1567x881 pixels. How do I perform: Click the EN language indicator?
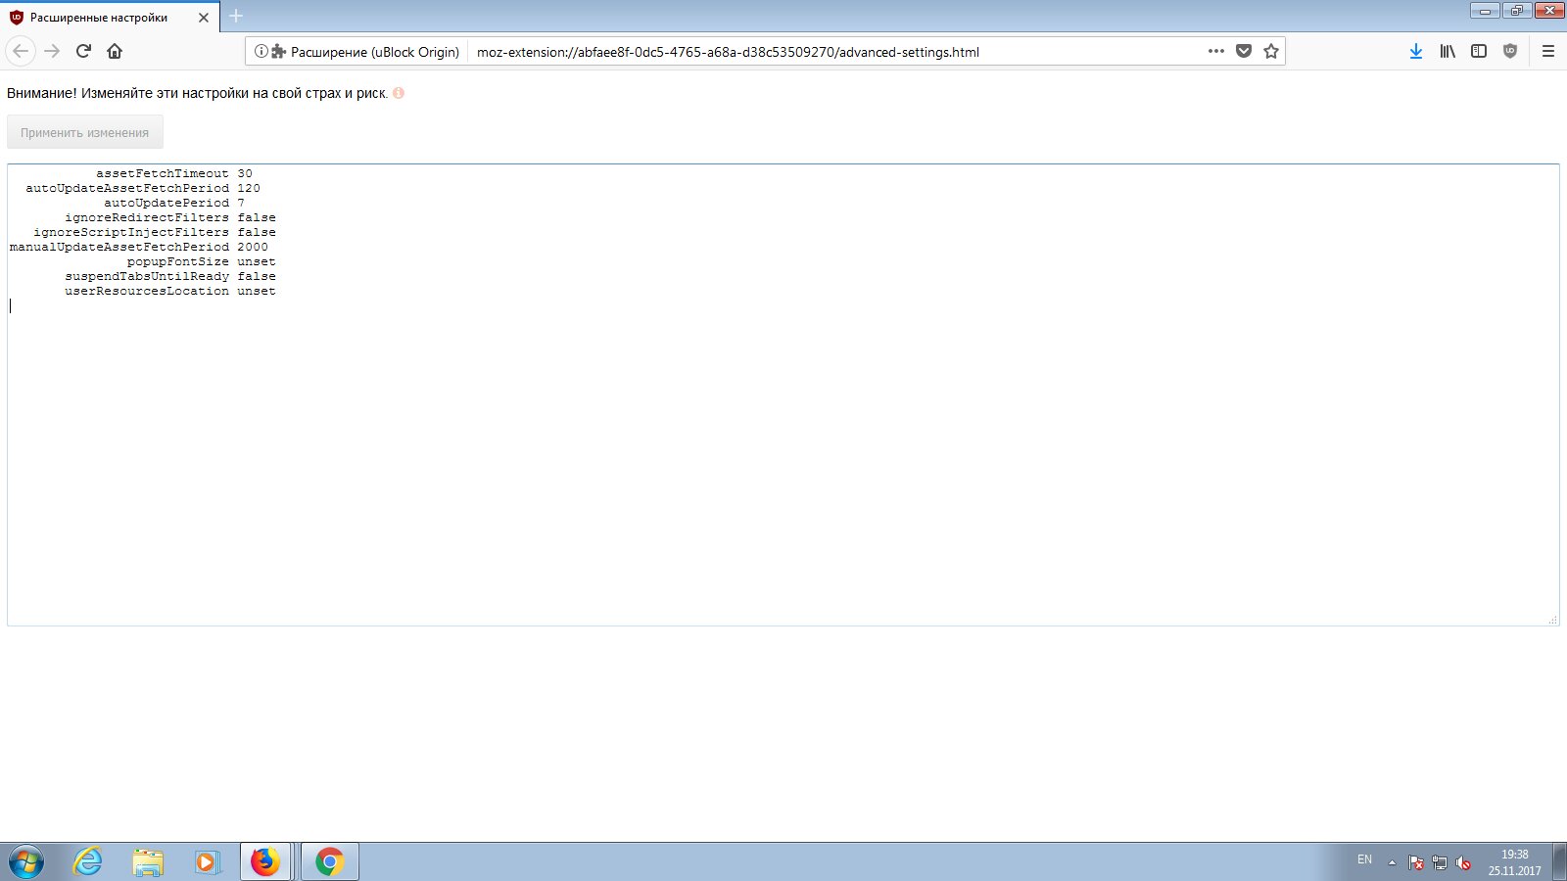1364,859
